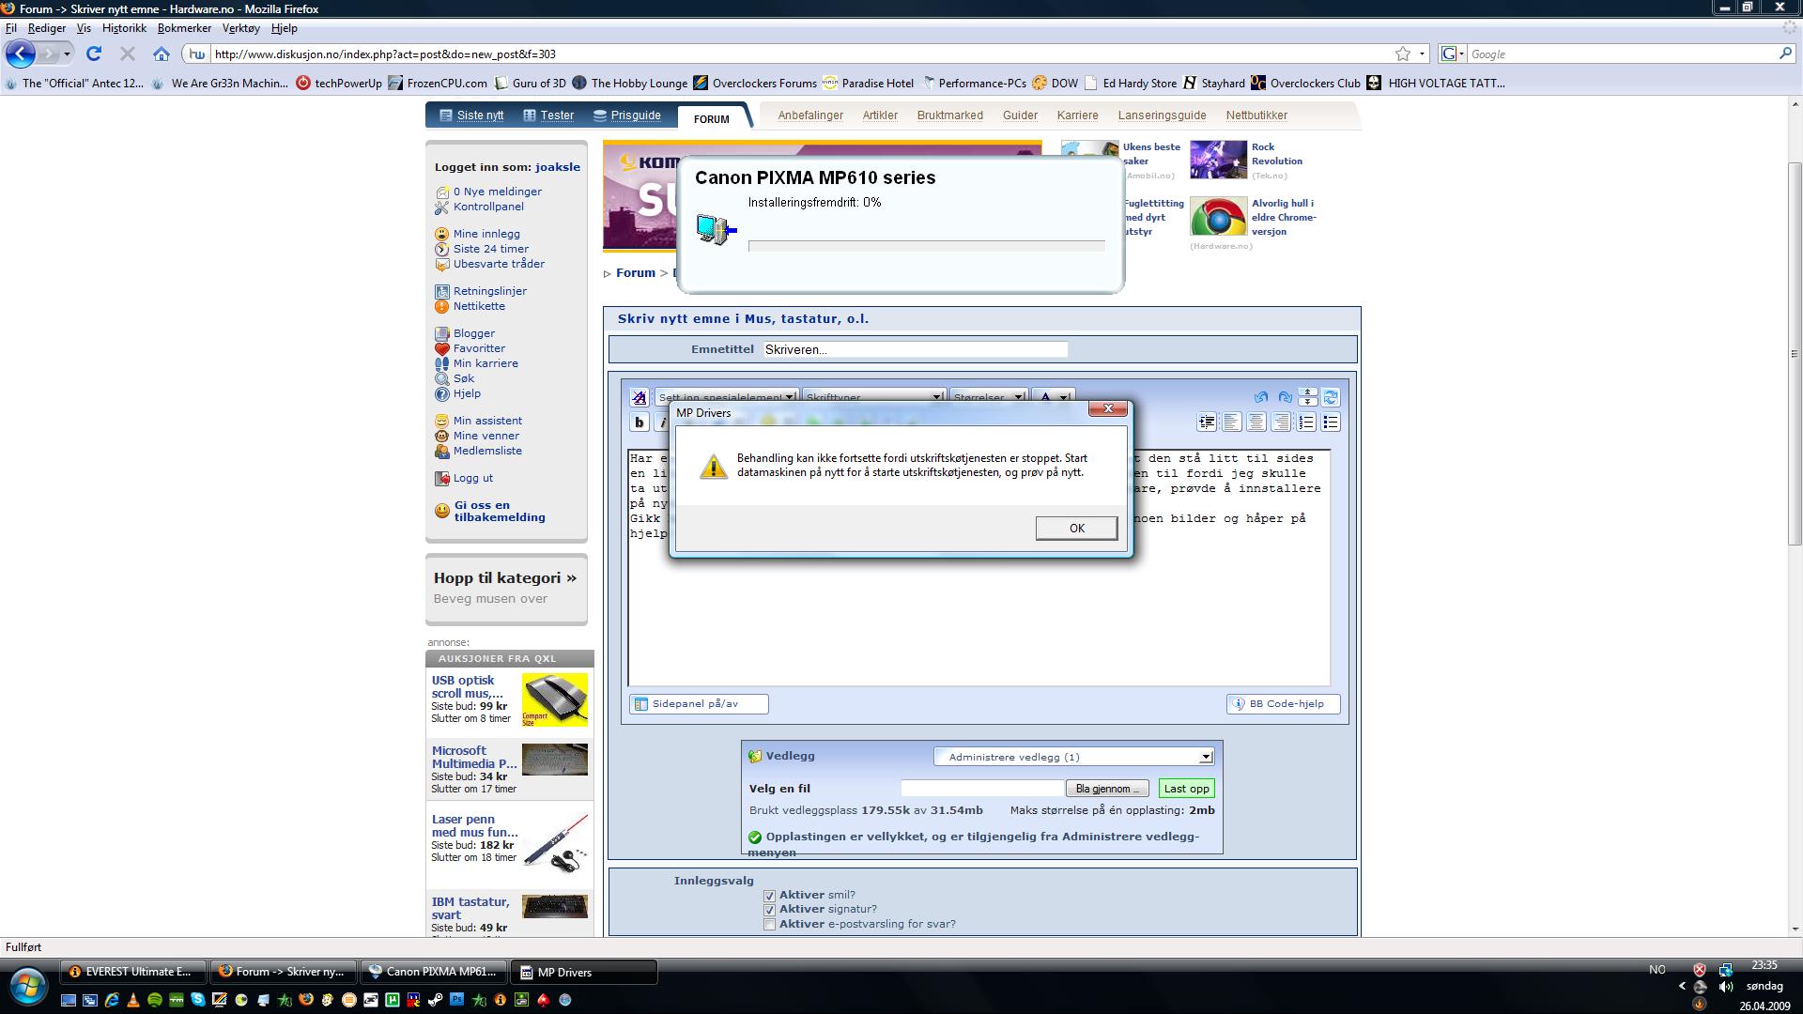This screenshot has width=1803, height=1014.
Task: Click Logg ut in the sidebar
Action: click(x=472, y=478)
